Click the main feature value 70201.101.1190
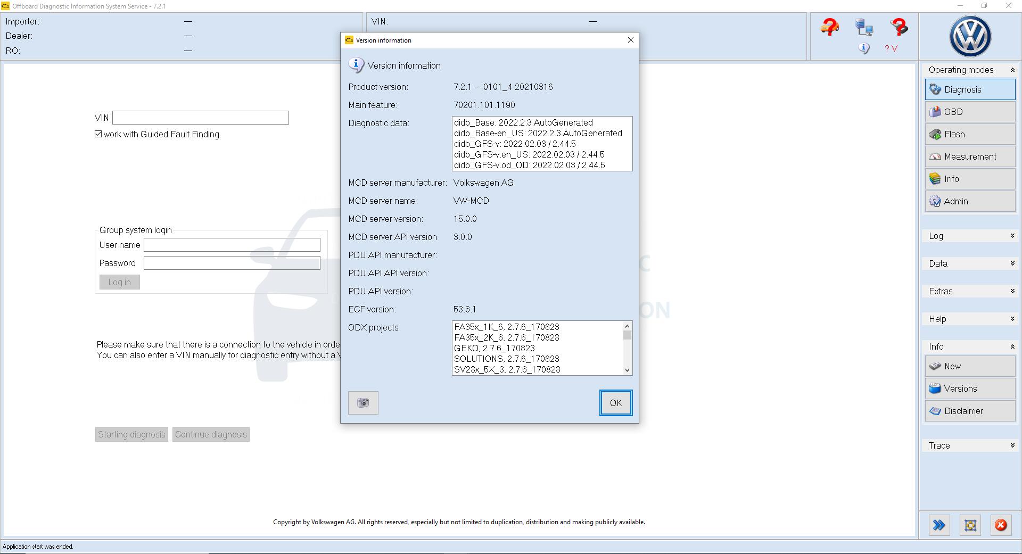The width and height of the screenshot is (1022, 554). tap(484, 105)
